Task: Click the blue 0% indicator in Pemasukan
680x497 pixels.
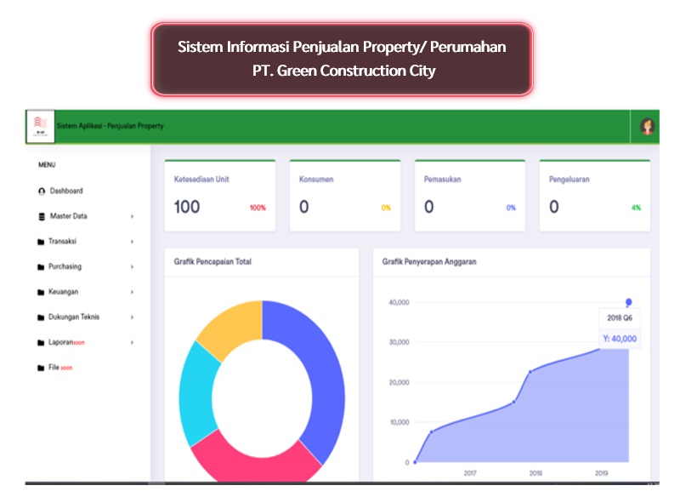Action: (x=511, y=208)
